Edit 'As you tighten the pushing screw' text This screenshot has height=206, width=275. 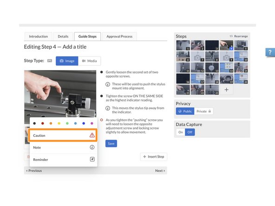click(134, 126)
